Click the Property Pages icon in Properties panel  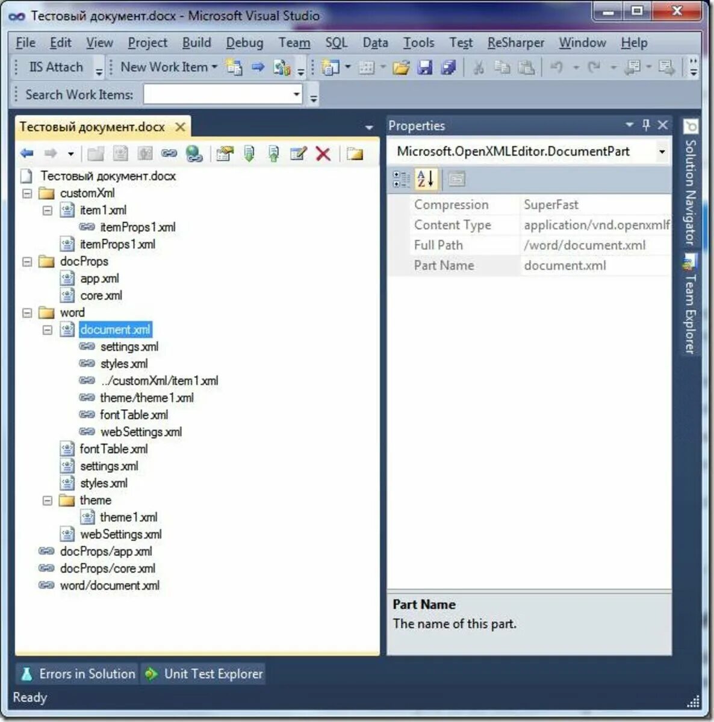tap(456, 179)
